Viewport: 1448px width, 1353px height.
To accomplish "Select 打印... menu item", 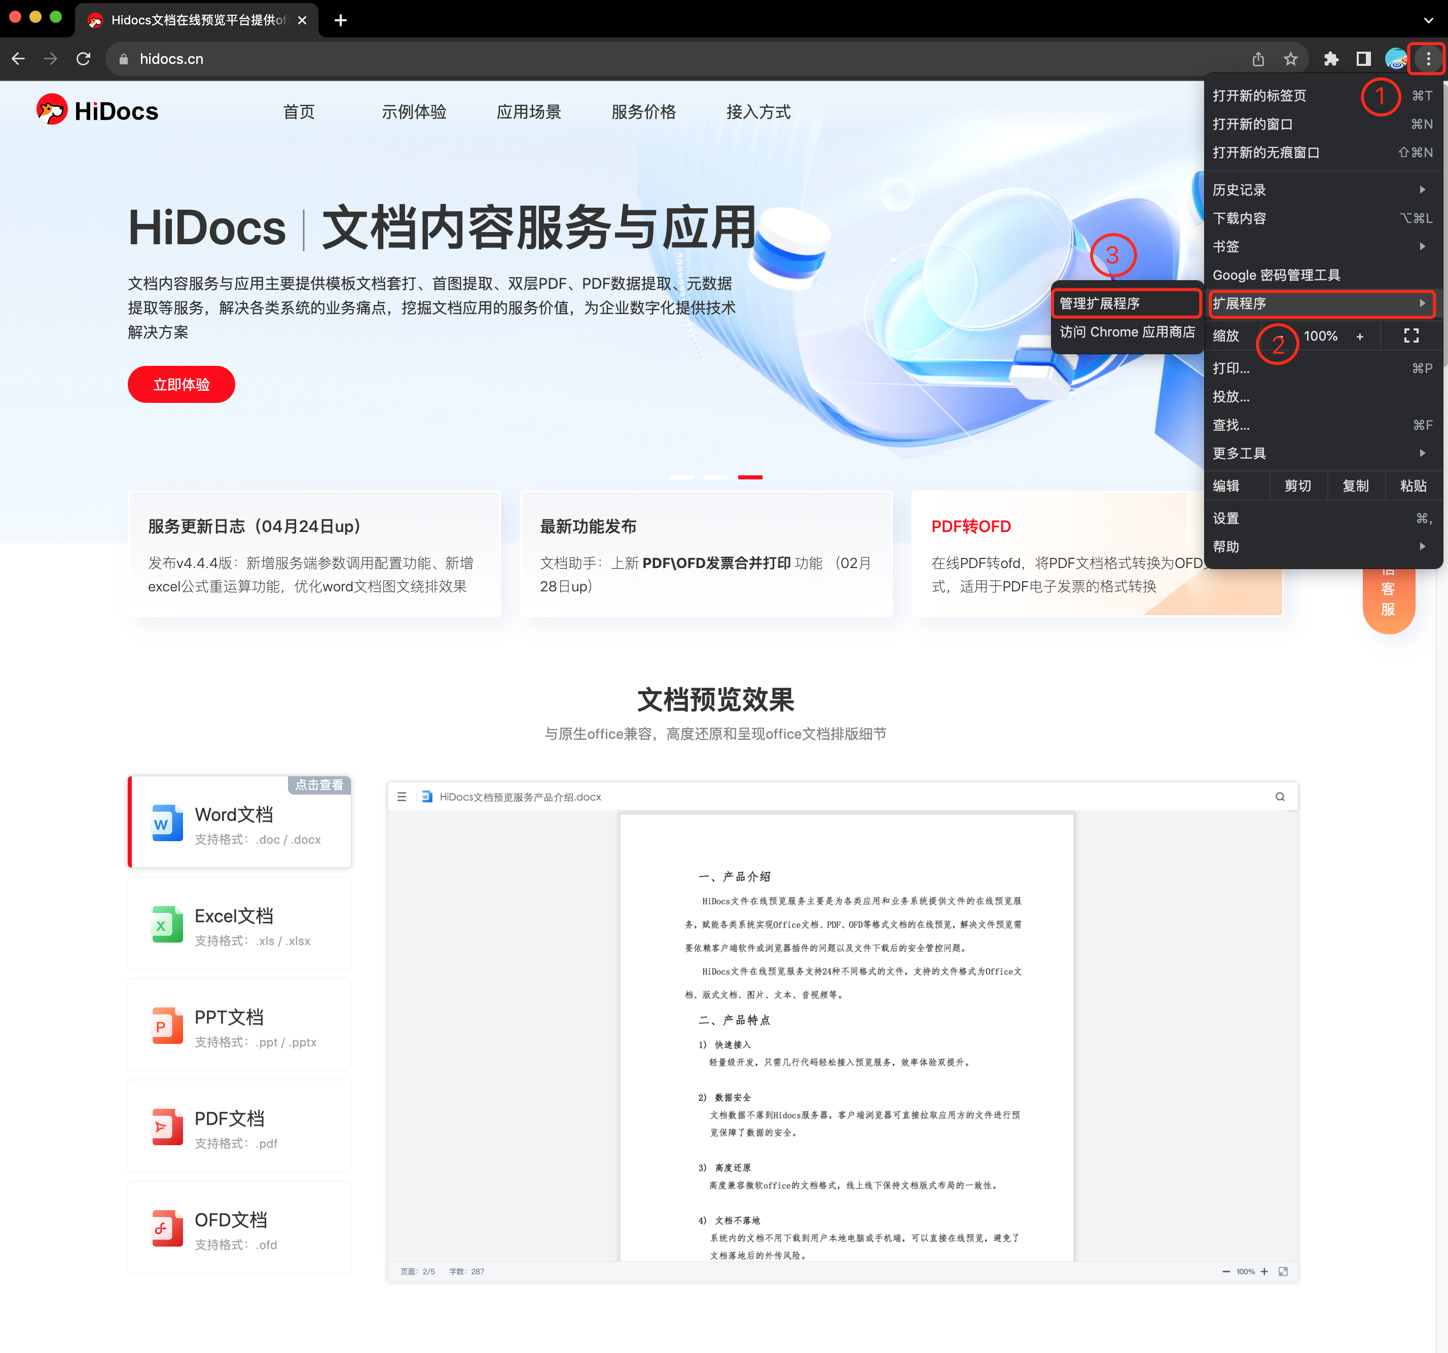I will (x=1323, y=368).
